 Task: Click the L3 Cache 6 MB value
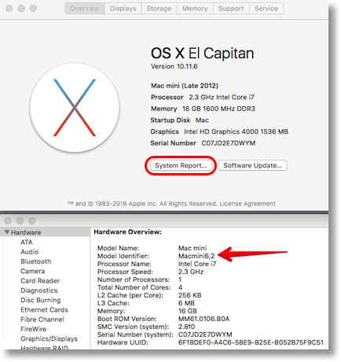pyautogui.click(x=186, y=303)
